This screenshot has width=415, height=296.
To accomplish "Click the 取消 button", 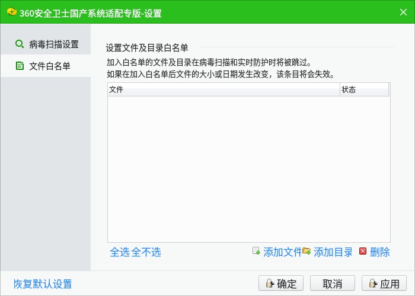I will (x=333, y=284).
